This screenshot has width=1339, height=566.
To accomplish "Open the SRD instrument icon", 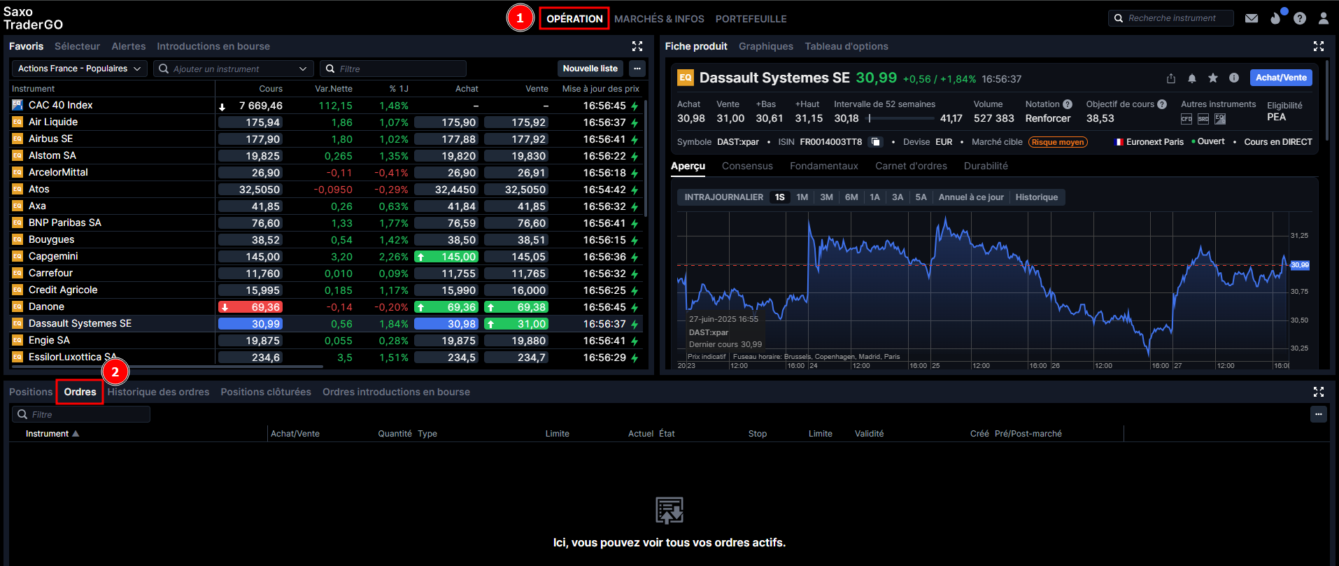I will (x=1203, y=119).
